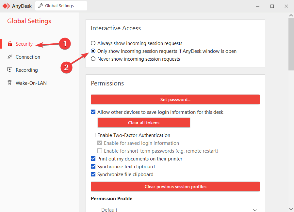Toggle Enable for saved login information
This screenshot has height=212, width=294.
pos(100,143)
